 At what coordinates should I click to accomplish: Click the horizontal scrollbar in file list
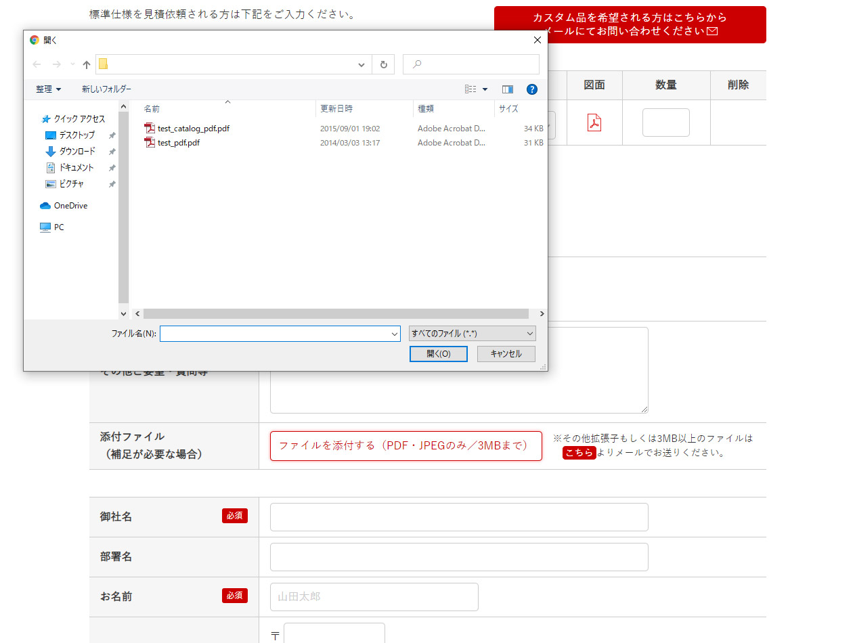(336, 314)
